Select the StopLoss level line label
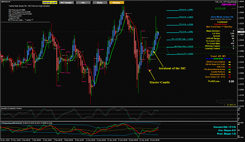The width and height of the screenshot is (245, 142). pos(185,54)
